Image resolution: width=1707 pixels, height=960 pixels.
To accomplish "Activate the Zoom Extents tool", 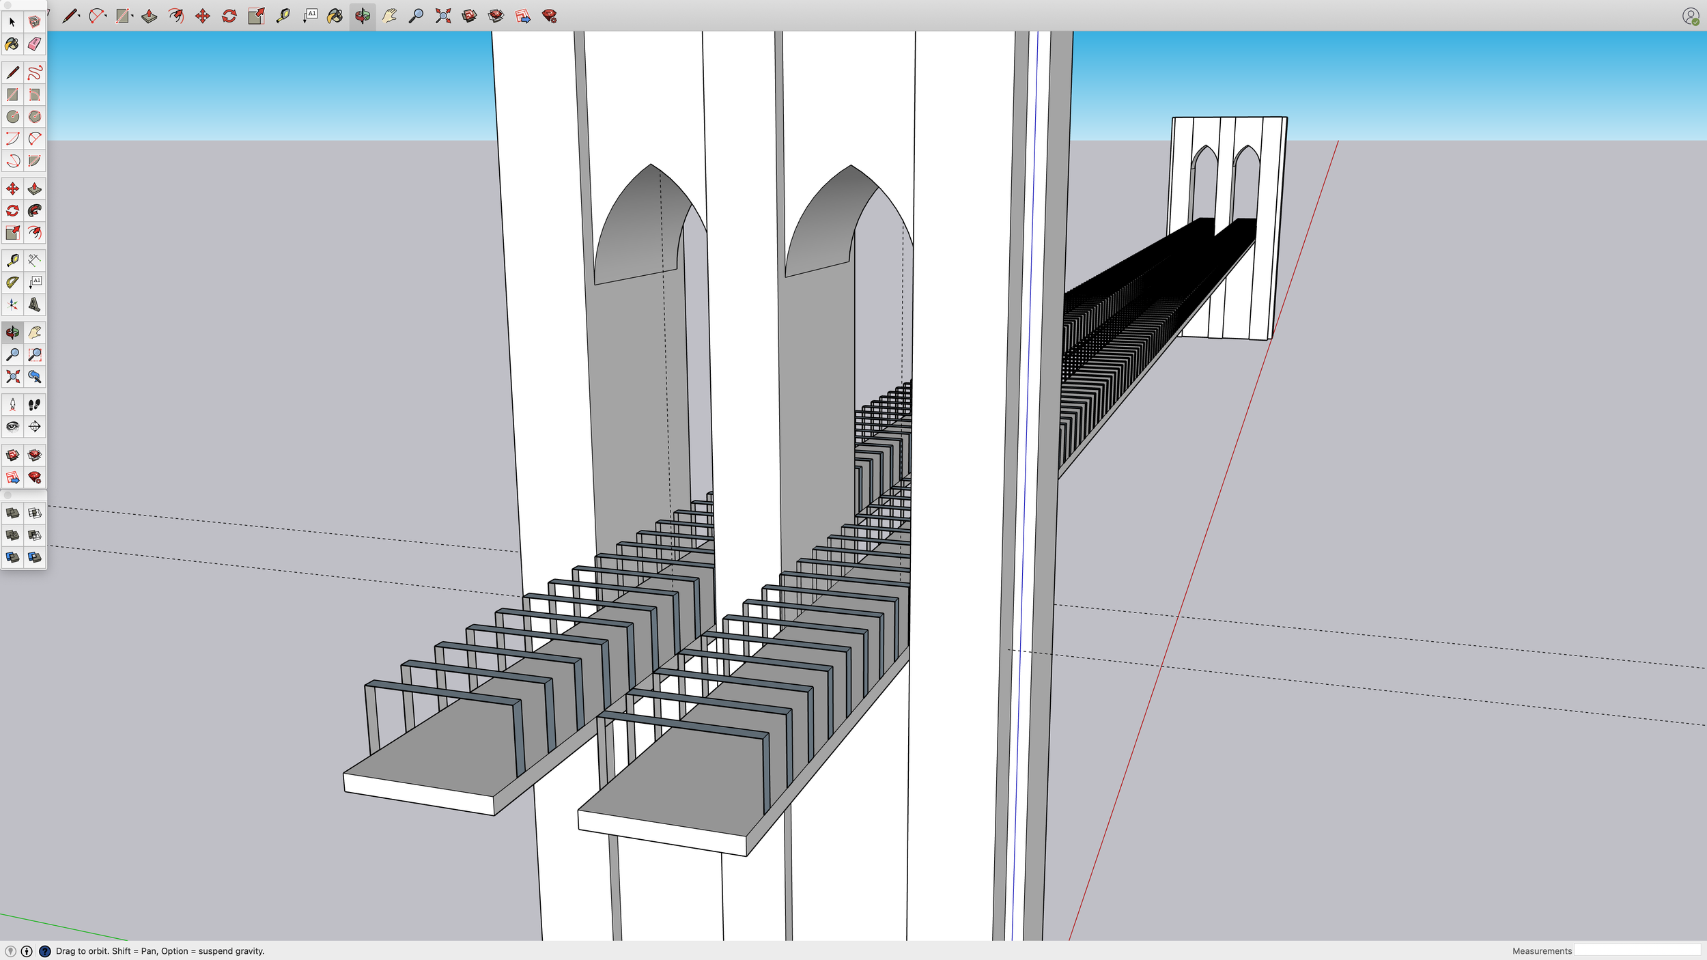I will (12, 378).
